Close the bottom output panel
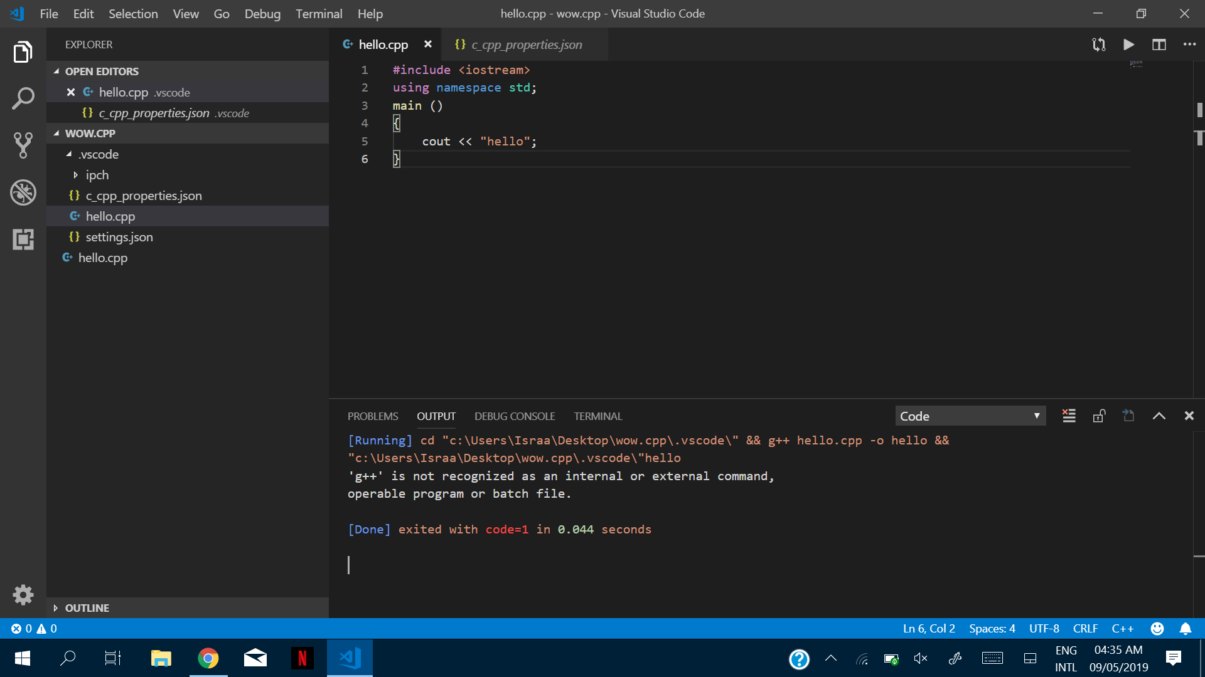The width and height of the screenshot is (1205, 677). [x=1189, y=416]
